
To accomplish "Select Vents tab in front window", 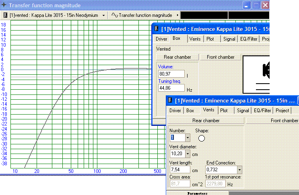I will click(x=208, y=110).
